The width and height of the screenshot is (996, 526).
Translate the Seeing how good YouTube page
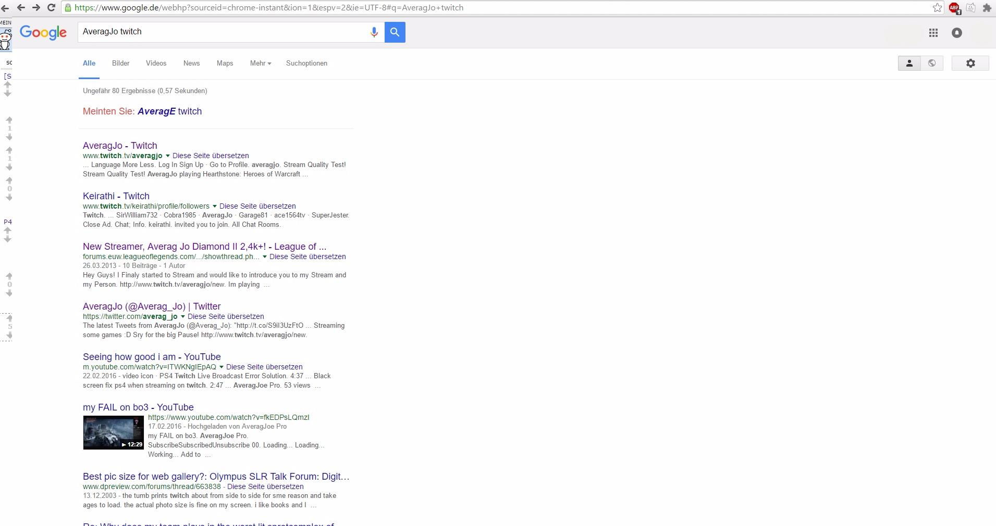point(264,367)
